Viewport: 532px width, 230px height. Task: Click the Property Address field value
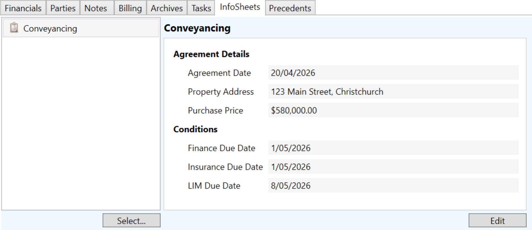point(393,91)
